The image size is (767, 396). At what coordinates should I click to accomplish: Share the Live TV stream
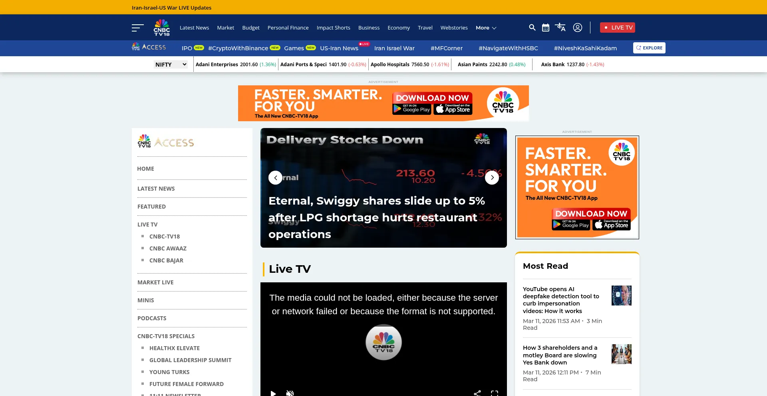coord(477,393)
